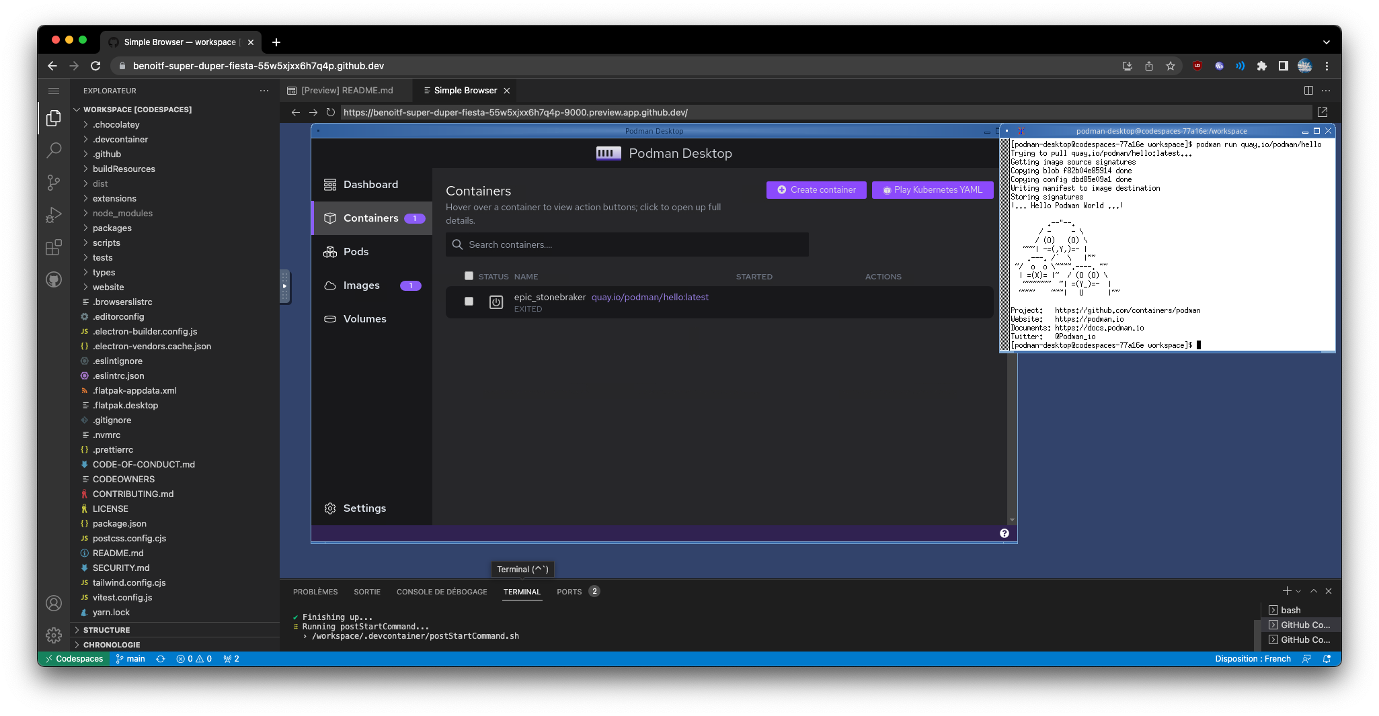Image resolution: width=1379 pixels, height=716 pixels.
Task: Check the epic_stonebraker container checkbox
Action: (469, 302)
